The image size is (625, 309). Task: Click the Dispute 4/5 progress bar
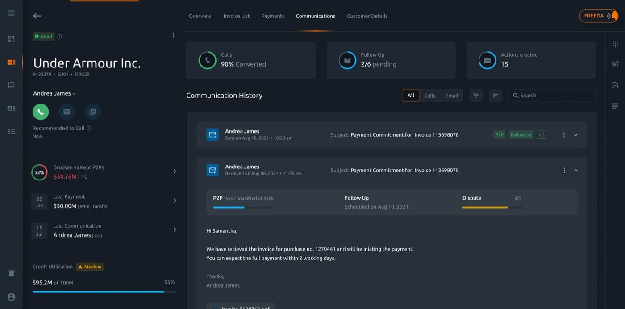[x=492, y=207]
